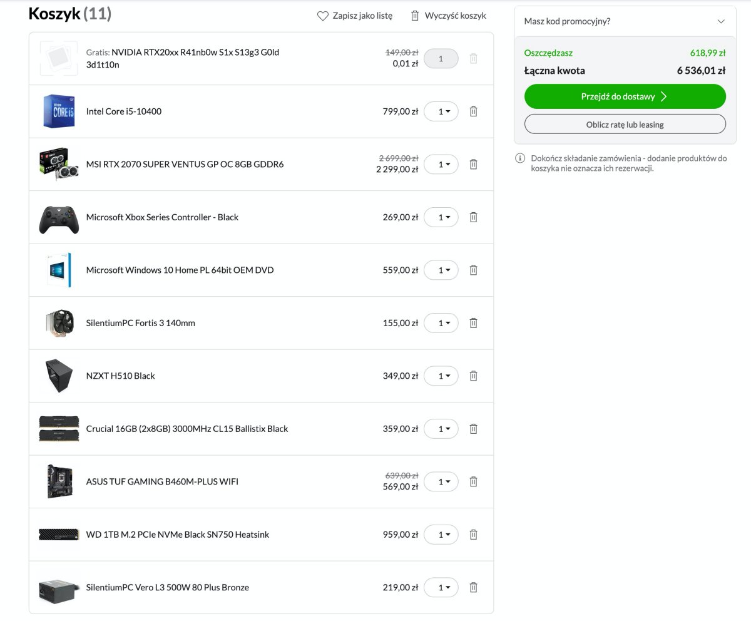This screenshot has width=751, height=621.
Task: Click the Intel Core i5 box thumbnail
Action: point(59,111)
